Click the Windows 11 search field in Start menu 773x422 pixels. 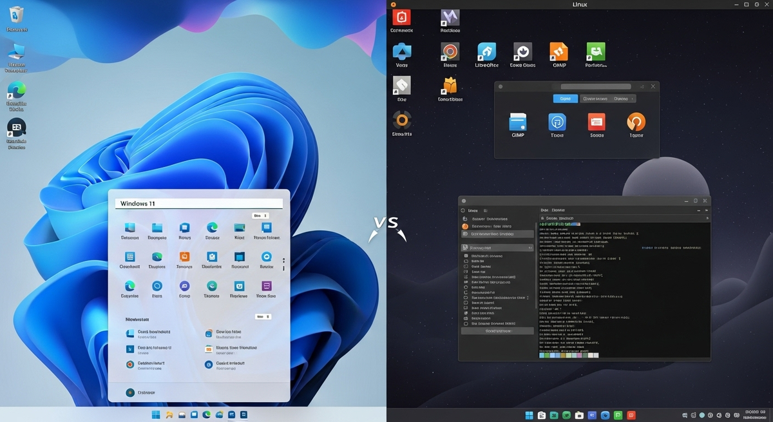click(199, 204)
